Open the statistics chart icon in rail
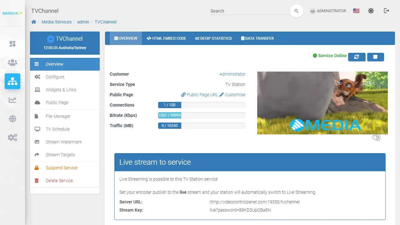The height and width of the screenshot is (225, 400). (12, 100)
